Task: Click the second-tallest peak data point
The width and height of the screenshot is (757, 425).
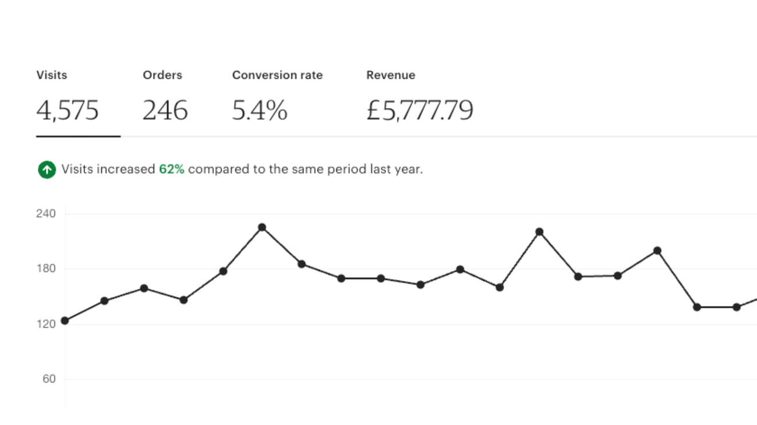Action: click(x=539, y=232)
